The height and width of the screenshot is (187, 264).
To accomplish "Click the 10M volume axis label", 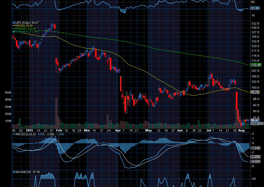I will point(8,121).
